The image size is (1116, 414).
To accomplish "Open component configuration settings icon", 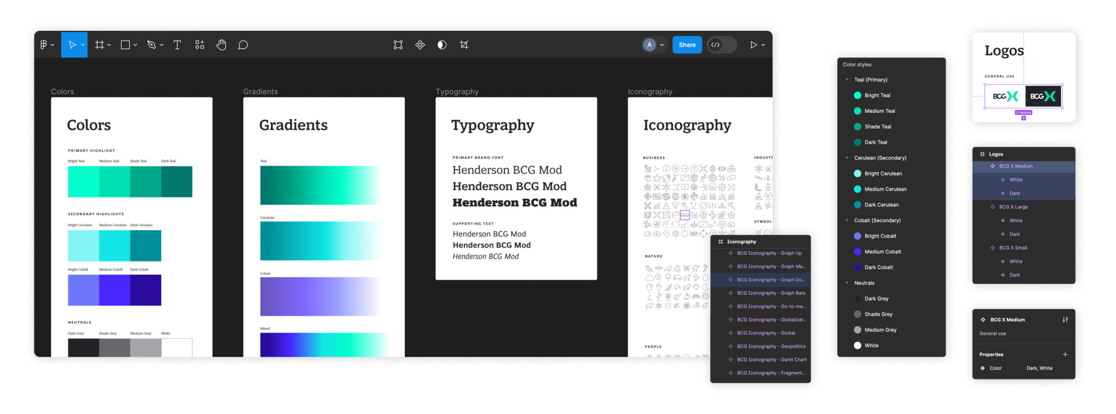I will point(1065,320).
